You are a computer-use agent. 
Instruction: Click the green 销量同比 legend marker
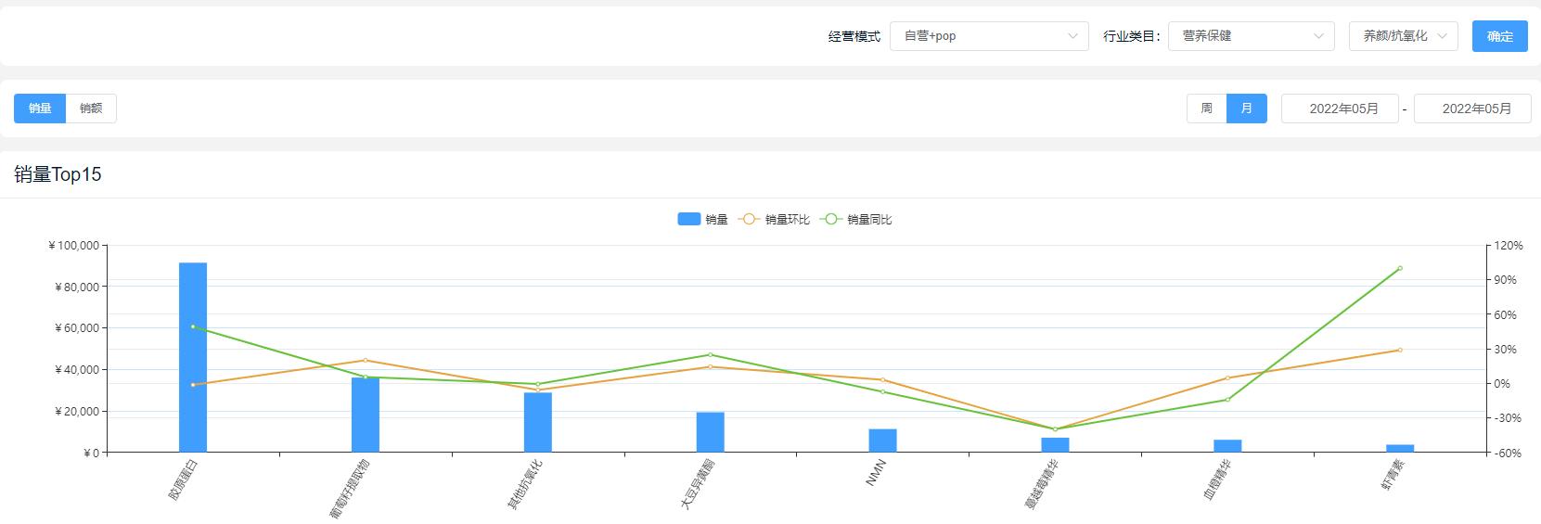831,220
